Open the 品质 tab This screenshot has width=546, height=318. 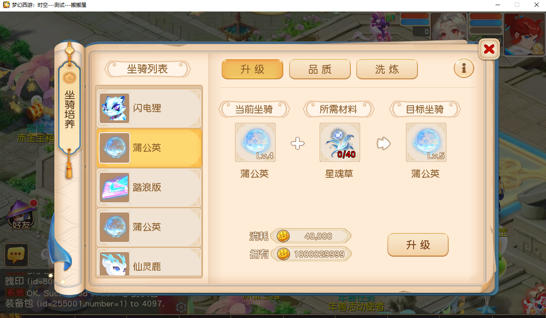(320, 69)
